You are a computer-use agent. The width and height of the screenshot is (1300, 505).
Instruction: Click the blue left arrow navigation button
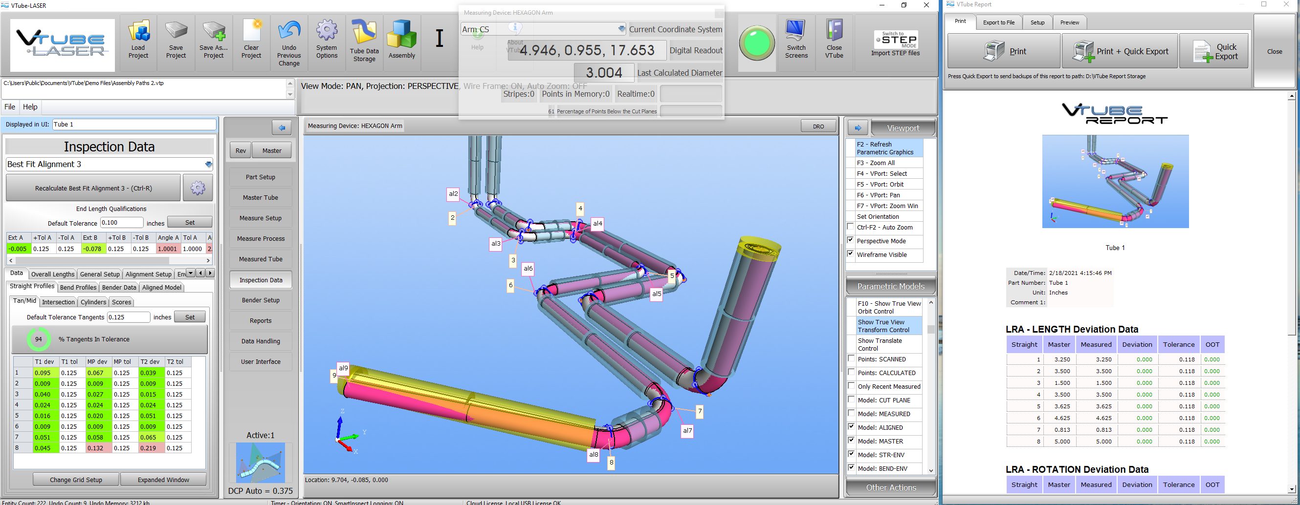[x=282, y=128]
